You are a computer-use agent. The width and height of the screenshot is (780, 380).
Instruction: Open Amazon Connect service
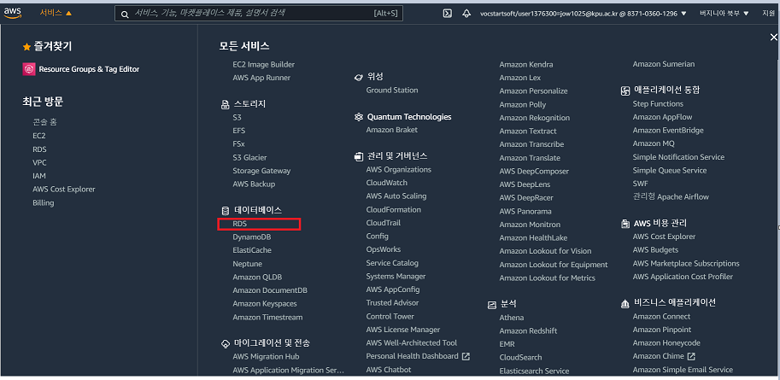click(661, 316)
